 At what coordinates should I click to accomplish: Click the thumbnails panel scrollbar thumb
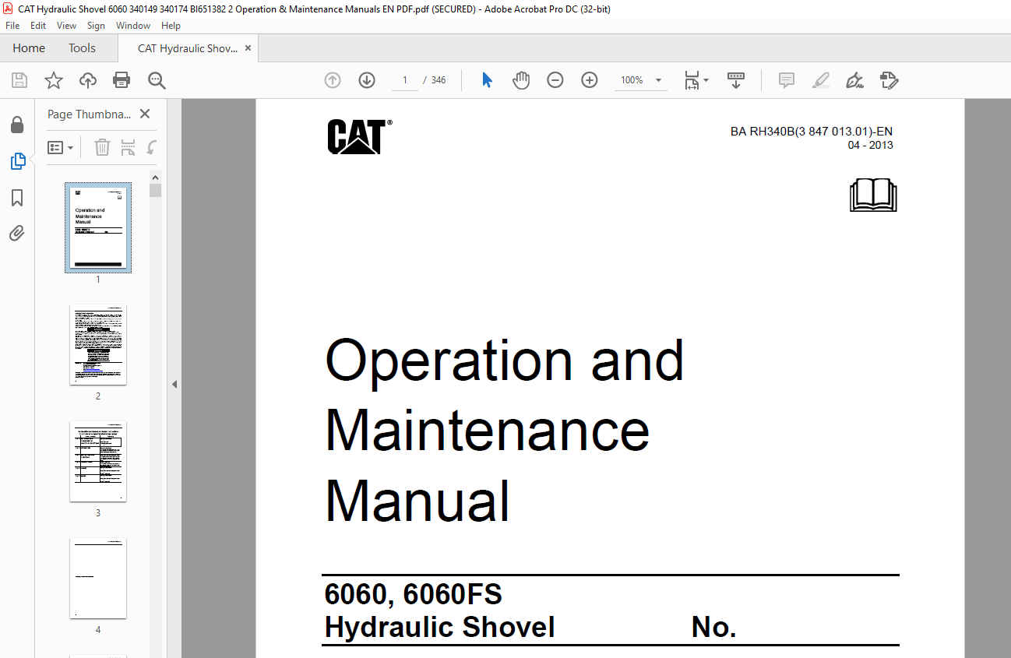click(x=156, y=190)
